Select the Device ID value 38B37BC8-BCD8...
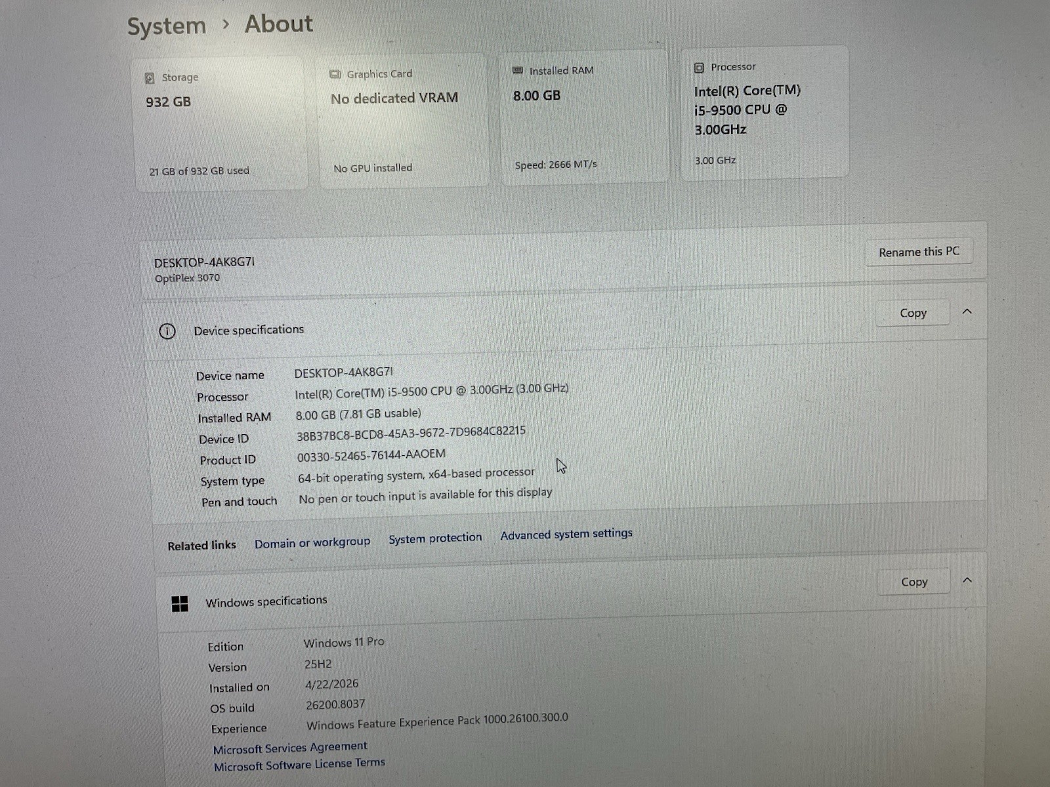This screenshot has width=1050, height=787. click(x=411, y=434)
